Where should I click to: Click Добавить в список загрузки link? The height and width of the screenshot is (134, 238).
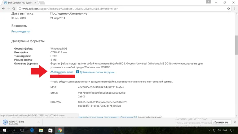[x=97, y=72]
